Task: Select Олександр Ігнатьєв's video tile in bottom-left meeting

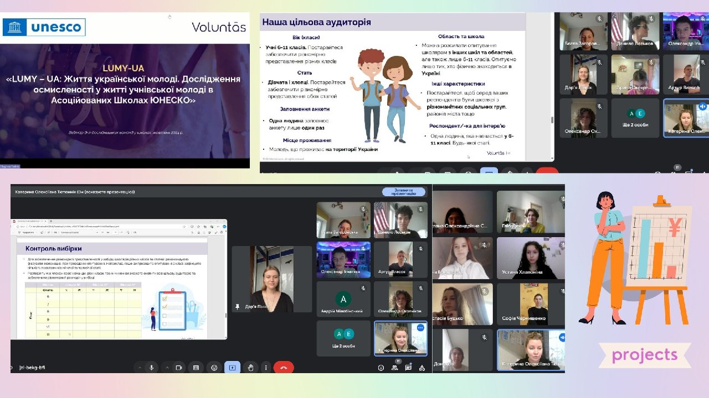Action: tap(343, 259)
